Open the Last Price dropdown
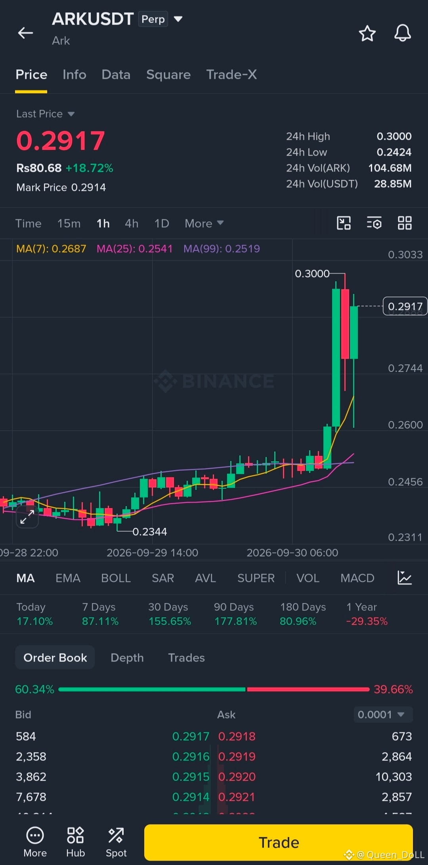 click(x=45, y=114)
